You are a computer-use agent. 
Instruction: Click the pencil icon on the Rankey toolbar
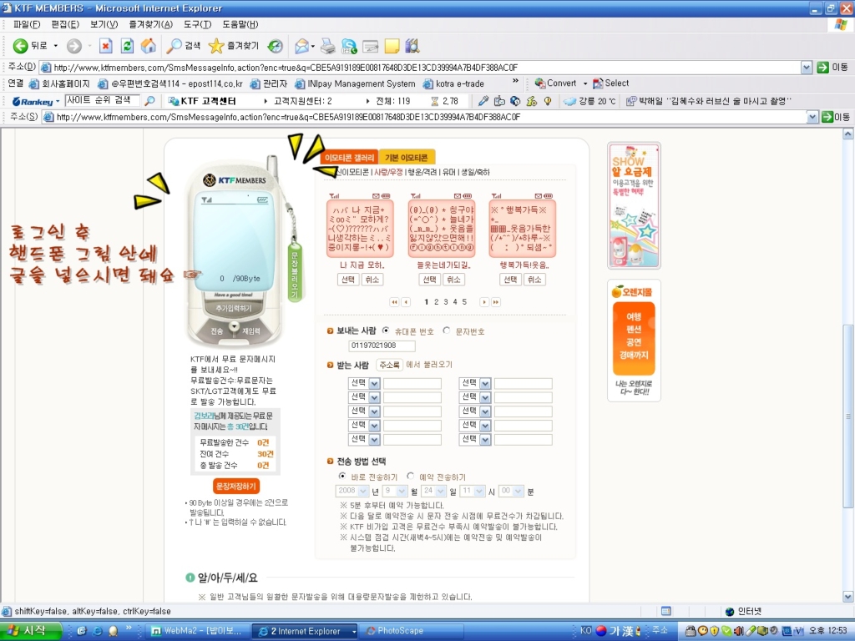[483, 101]
